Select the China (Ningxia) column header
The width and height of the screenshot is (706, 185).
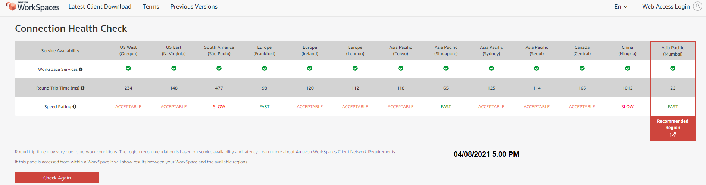(x=628, y=50)
